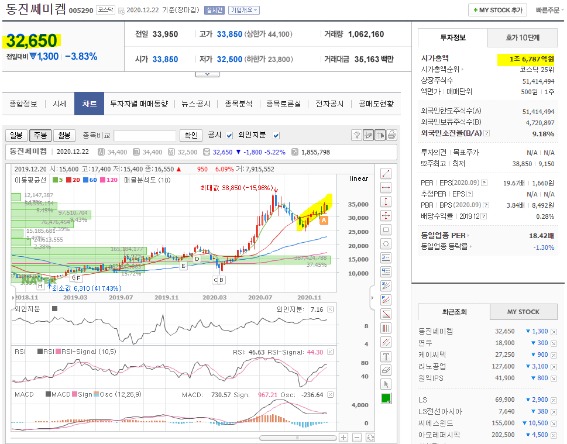The height and width of the screenshot is (444, 567).
Task: Select the Fibonacci fan tool
Action: coord(386,300)
